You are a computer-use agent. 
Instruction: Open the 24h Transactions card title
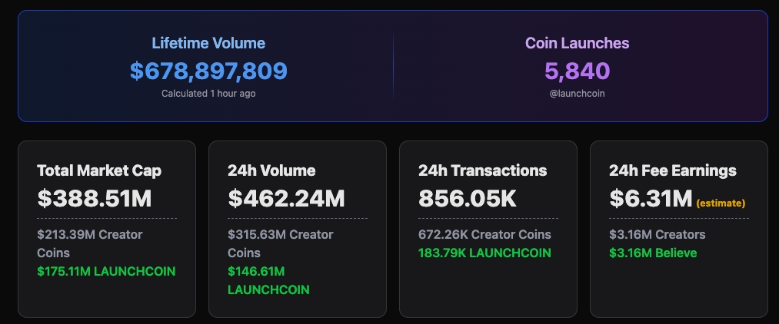pos(482,170)
